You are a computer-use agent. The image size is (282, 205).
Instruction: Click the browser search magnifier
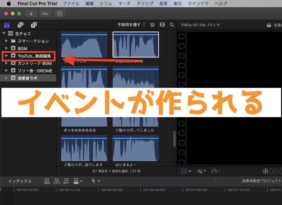click(x=172, y=25)
